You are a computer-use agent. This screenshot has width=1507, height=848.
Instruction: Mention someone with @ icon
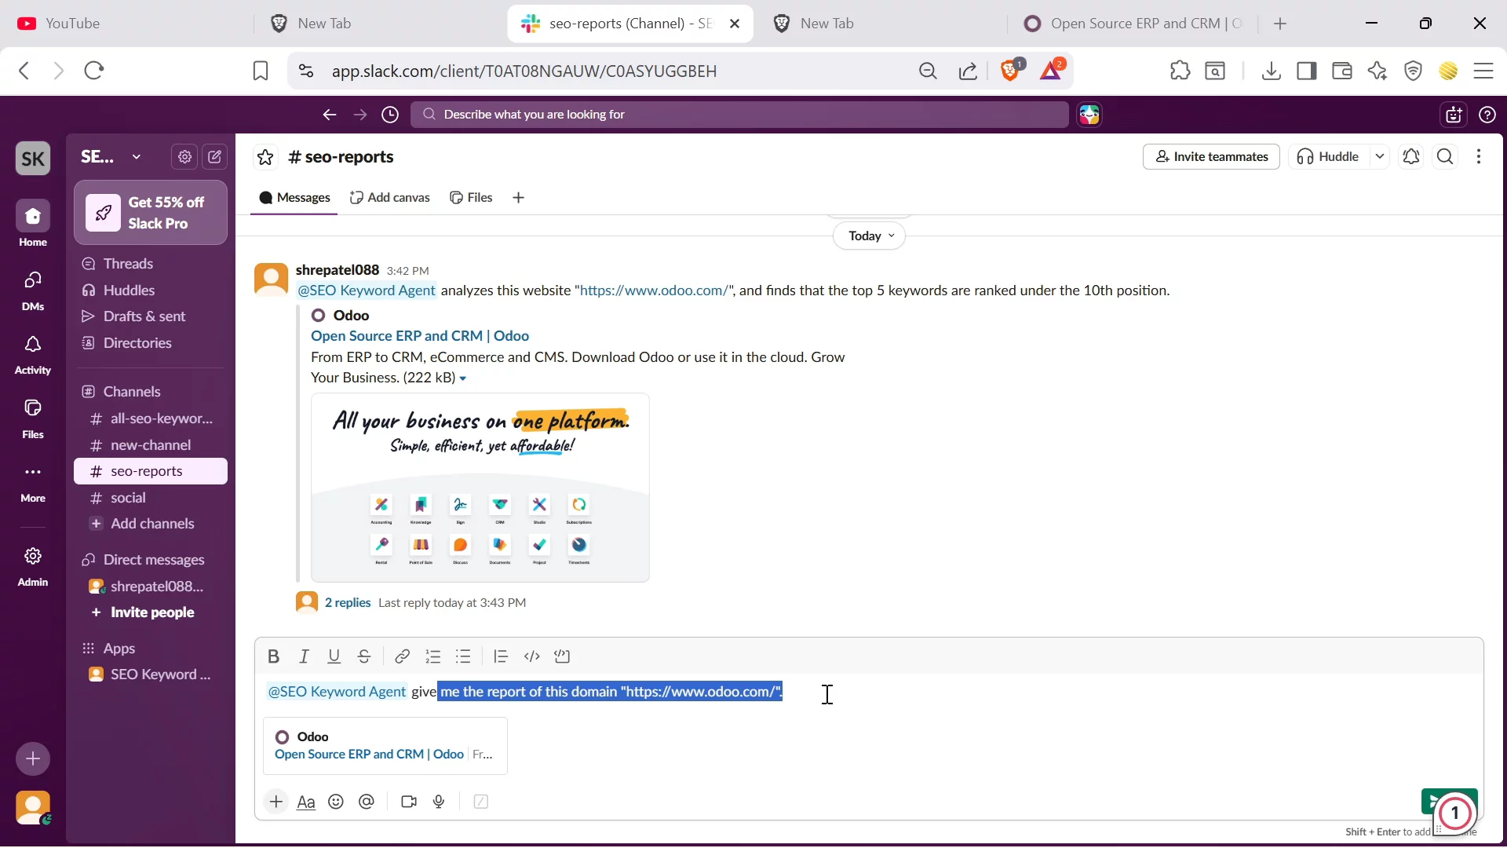click(367, 802)
